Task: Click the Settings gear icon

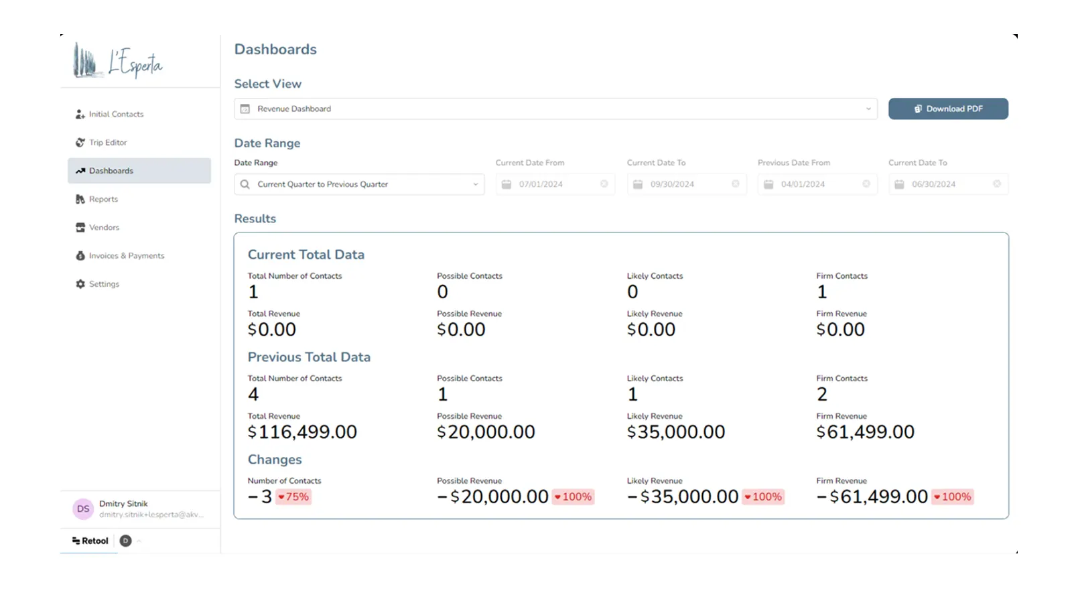Action: pyautogui.click(x=80, y=284)
